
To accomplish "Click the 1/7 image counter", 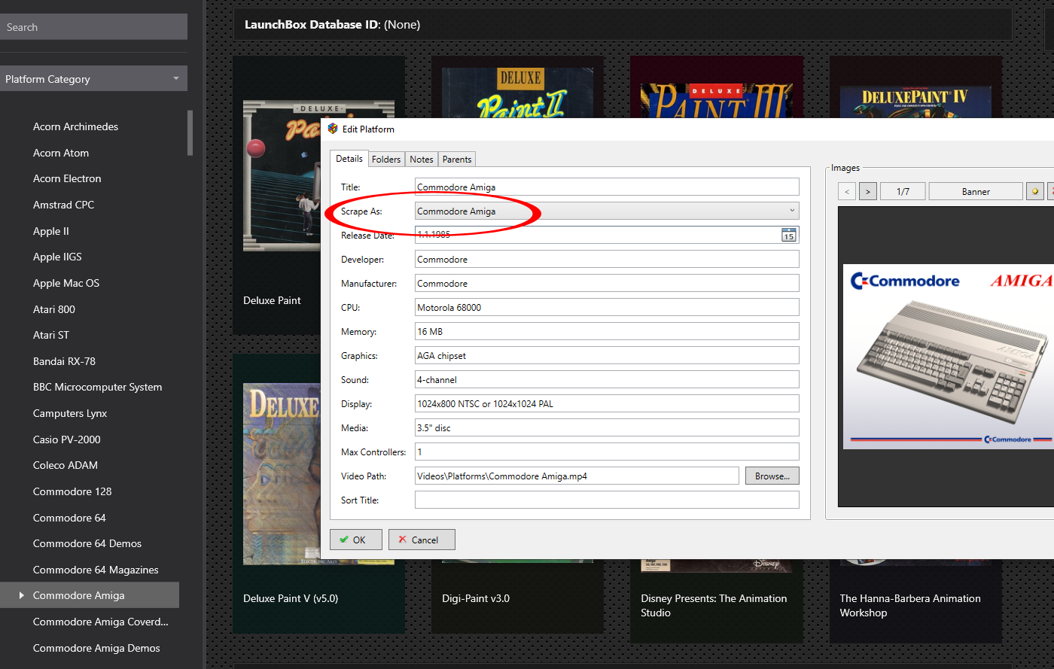I will coord(903,191).
